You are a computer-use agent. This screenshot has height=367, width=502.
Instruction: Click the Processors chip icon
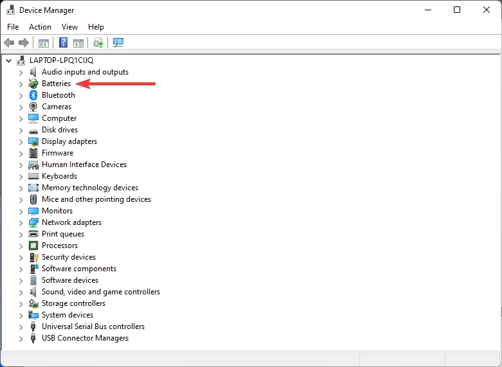point(33,246)
